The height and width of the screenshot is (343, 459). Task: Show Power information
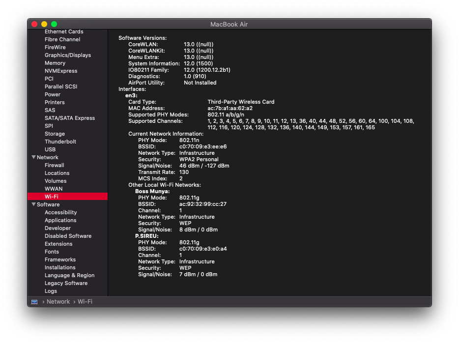click(x=53, y=94)
